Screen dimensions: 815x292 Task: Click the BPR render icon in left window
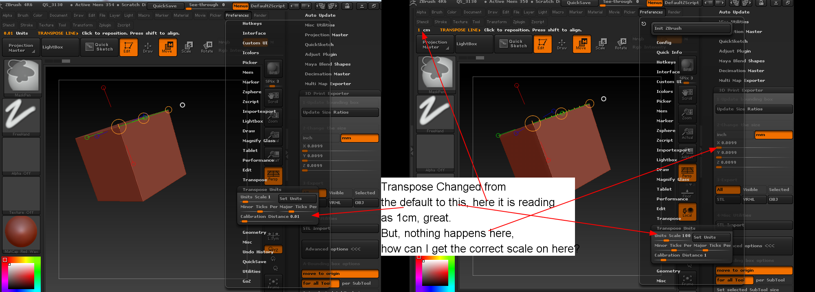pyautogui.click(x=273, y=68)
